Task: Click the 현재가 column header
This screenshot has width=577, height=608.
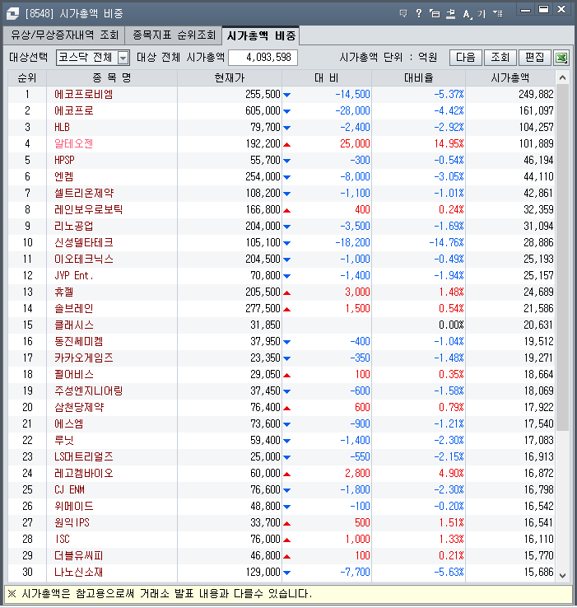Action: (x=230, y=78)
